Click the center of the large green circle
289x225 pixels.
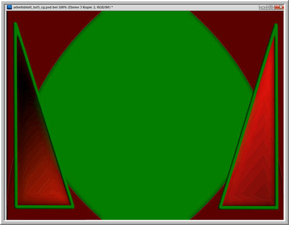[146, 116]
